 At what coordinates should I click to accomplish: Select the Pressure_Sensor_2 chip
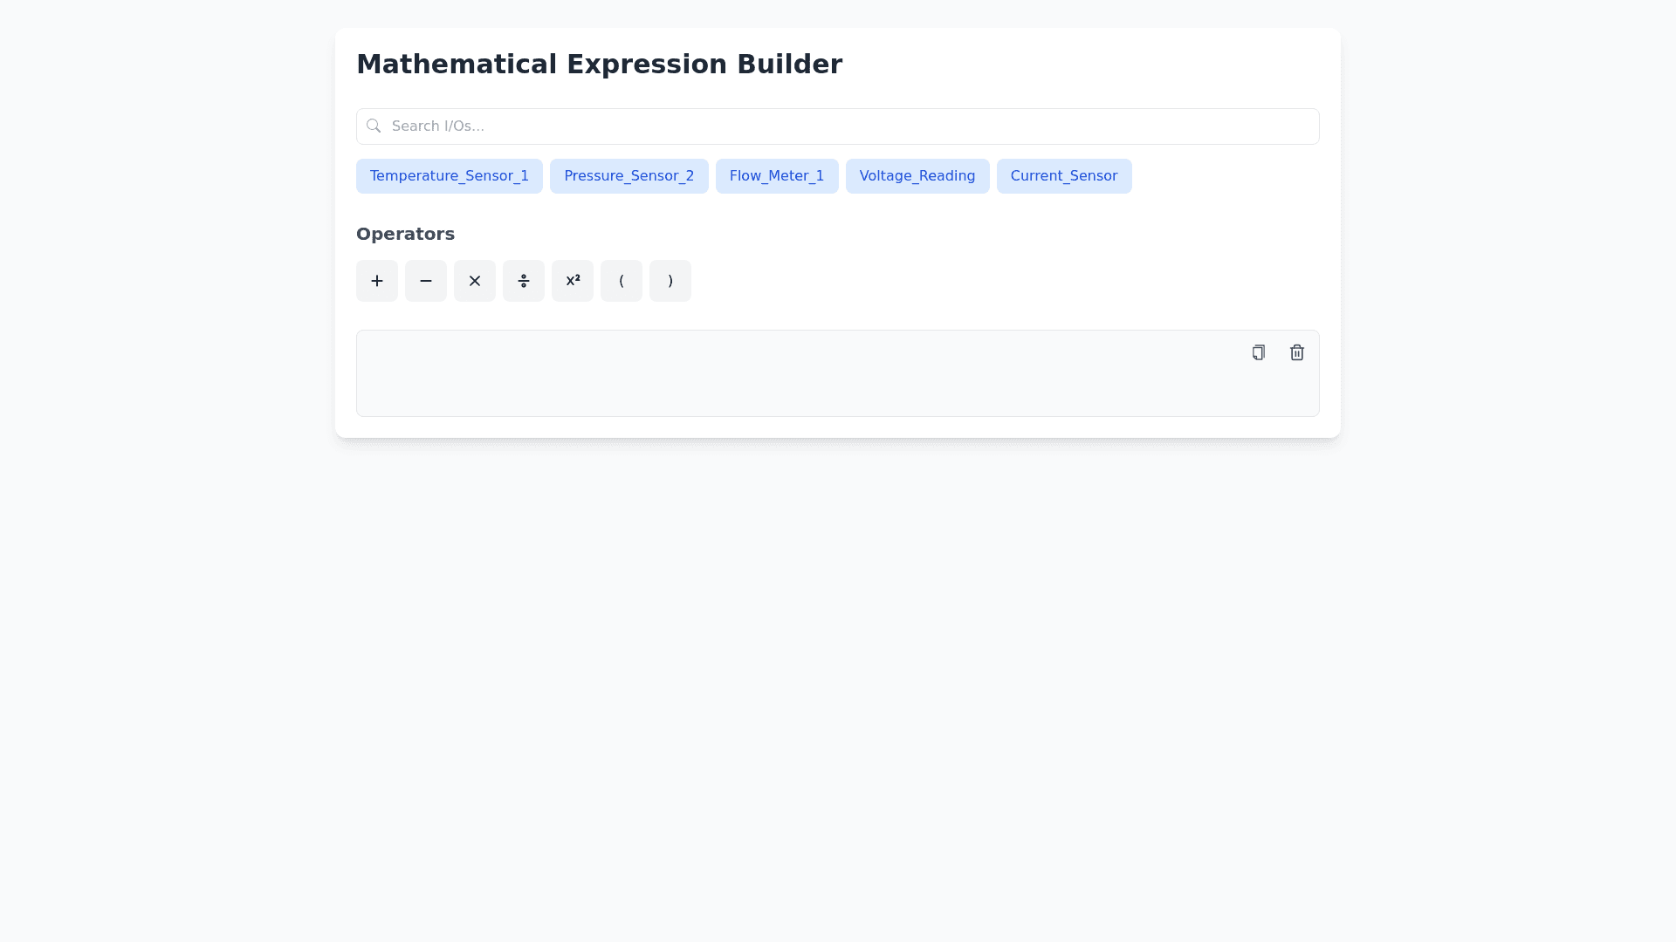pos(628,176)
